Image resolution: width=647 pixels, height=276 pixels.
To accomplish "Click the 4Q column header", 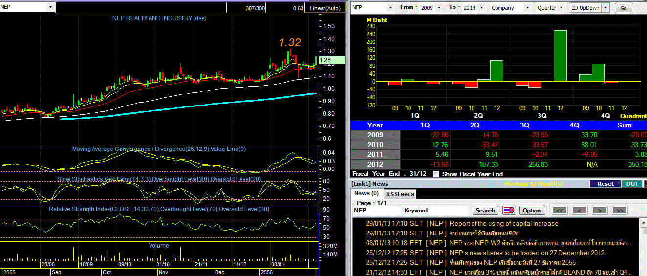I will tap(575, 125).
